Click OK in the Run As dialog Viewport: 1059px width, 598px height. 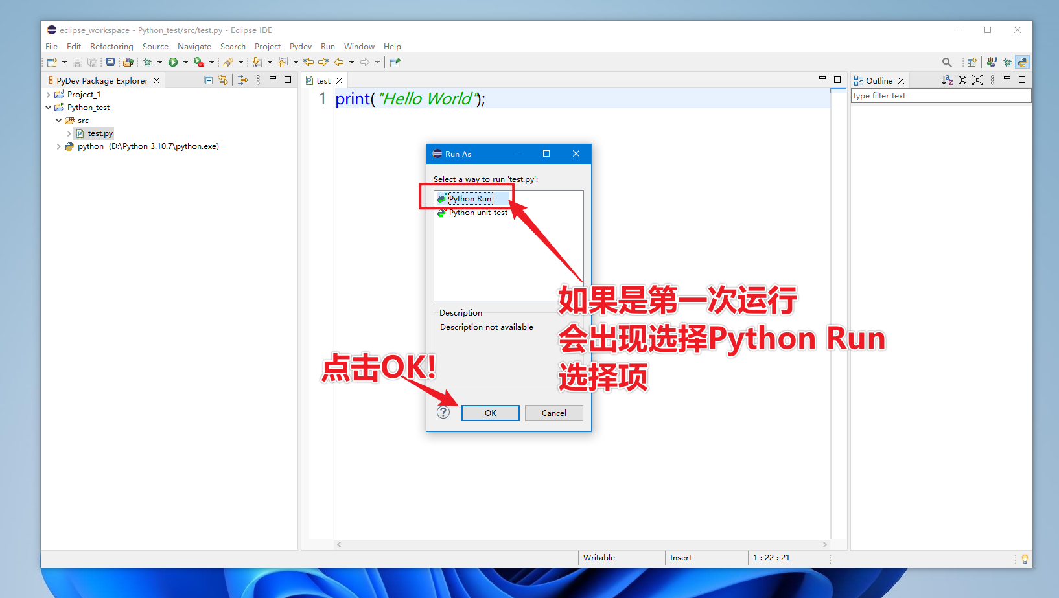coord(491,413)
